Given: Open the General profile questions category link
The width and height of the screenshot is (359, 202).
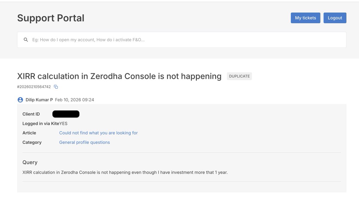Looking at the screenshot, I should click(x=84, y=143).
